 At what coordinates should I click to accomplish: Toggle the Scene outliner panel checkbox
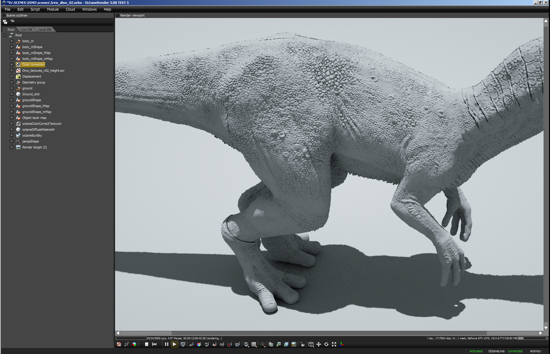coord(4,15)
